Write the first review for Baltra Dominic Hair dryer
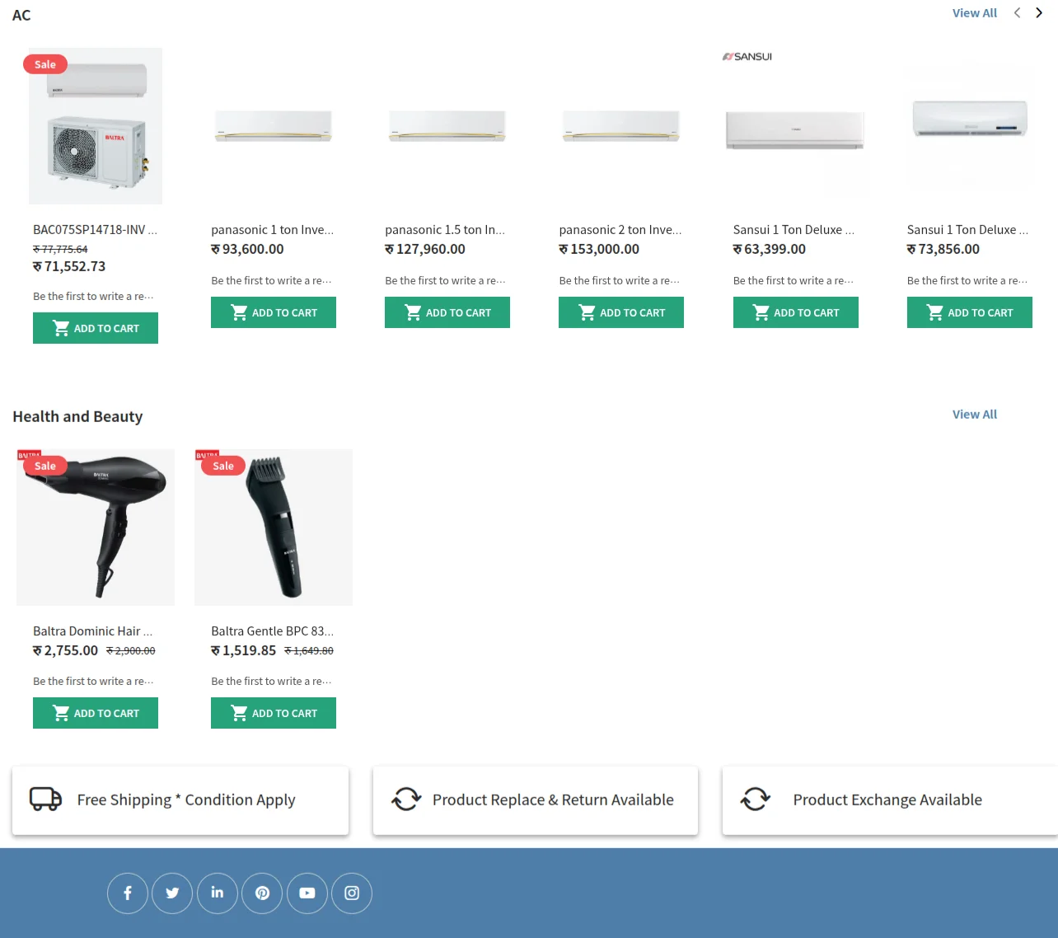The image size is (1058, 938). pos(92,681)
